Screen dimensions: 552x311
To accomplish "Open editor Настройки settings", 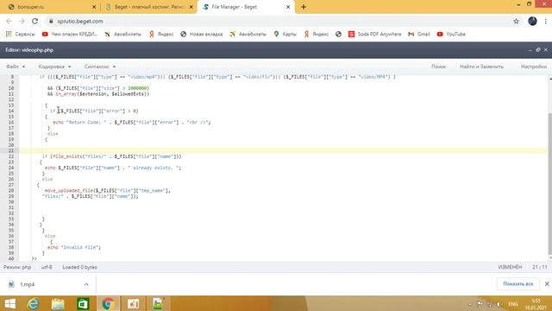I will (534, 67).
